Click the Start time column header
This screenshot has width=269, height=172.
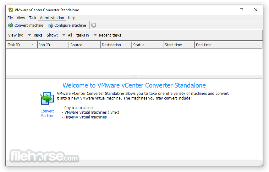179,45
